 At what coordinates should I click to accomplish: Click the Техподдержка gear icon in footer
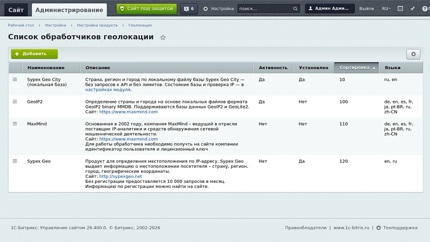coord(378,228)
